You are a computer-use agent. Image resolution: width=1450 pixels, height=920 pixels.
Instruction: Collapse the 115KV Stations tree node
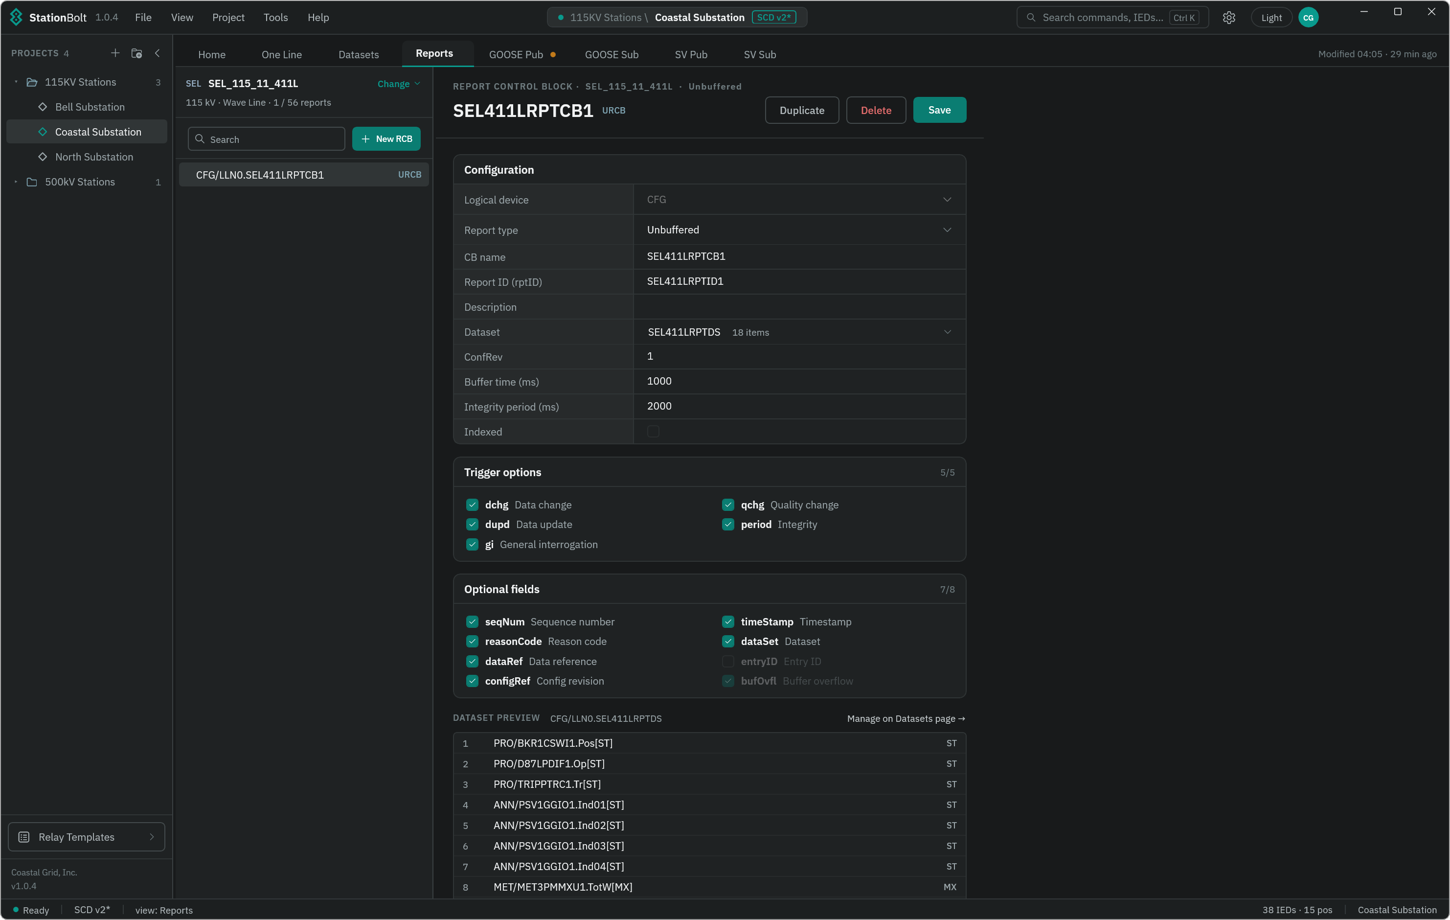pos(16,82)
